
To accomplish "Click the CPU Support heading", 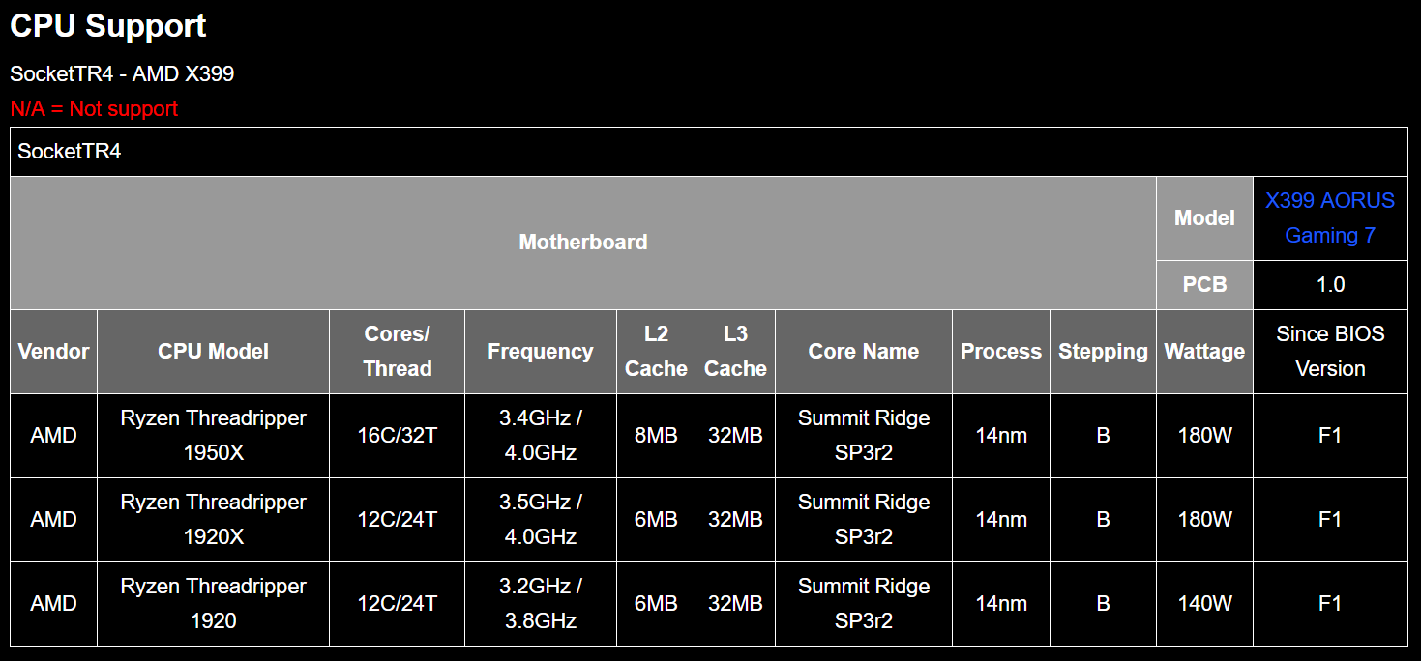I will coord(108,26).
